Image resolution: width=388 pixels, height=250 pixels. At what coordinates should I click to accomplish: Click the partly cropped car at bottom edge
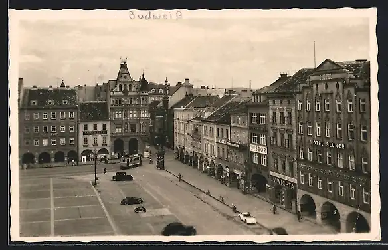(179, 229)
